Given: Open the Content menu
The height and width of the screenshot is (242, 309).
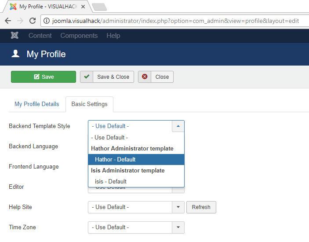Looking at the screenshot, I should [x=40, y=36].
